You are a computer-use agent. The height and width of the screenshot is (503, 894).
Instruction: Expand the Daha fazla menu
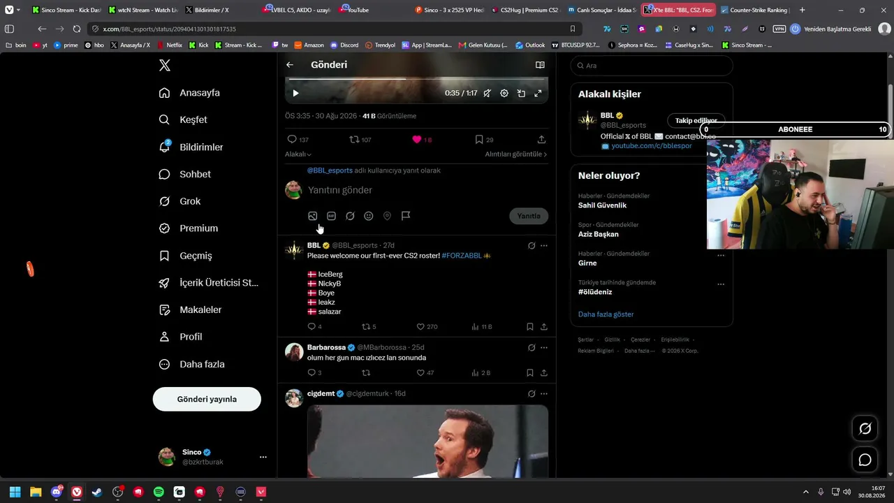tap(191, 364)
